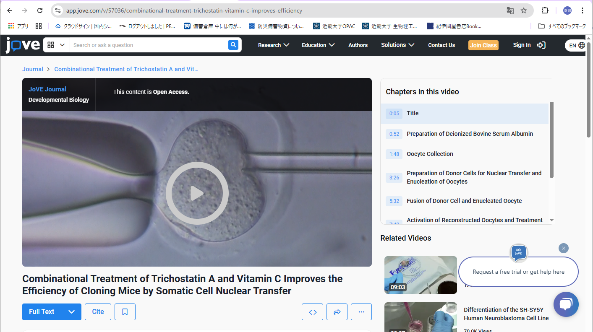This screenshot has width=593, height=332.
Task: Click the bookmark icon beside Cite
Action: click(125, 312)
